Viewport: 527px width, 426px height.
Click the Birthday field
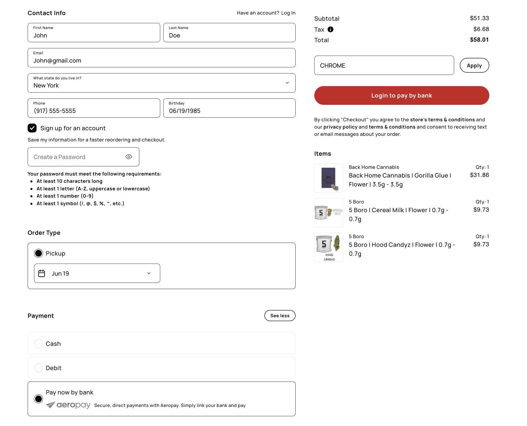[x=229, y=108]
